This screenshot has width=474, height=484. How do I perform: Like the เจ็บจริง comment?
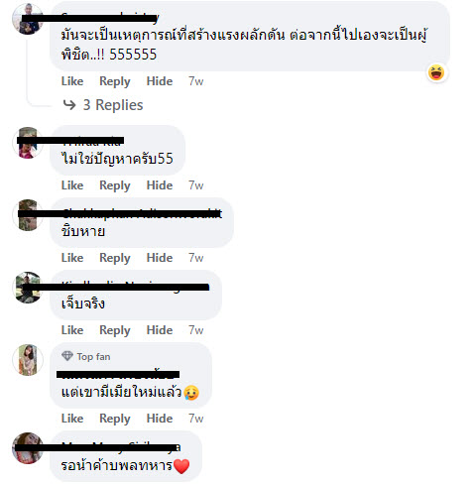(72, 330)
